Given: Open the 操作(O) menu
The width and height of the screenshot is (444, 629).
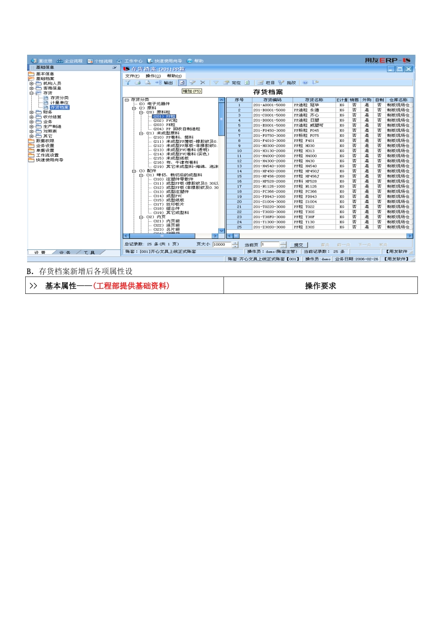Looking at the screenshot, I should pos(153,76).
